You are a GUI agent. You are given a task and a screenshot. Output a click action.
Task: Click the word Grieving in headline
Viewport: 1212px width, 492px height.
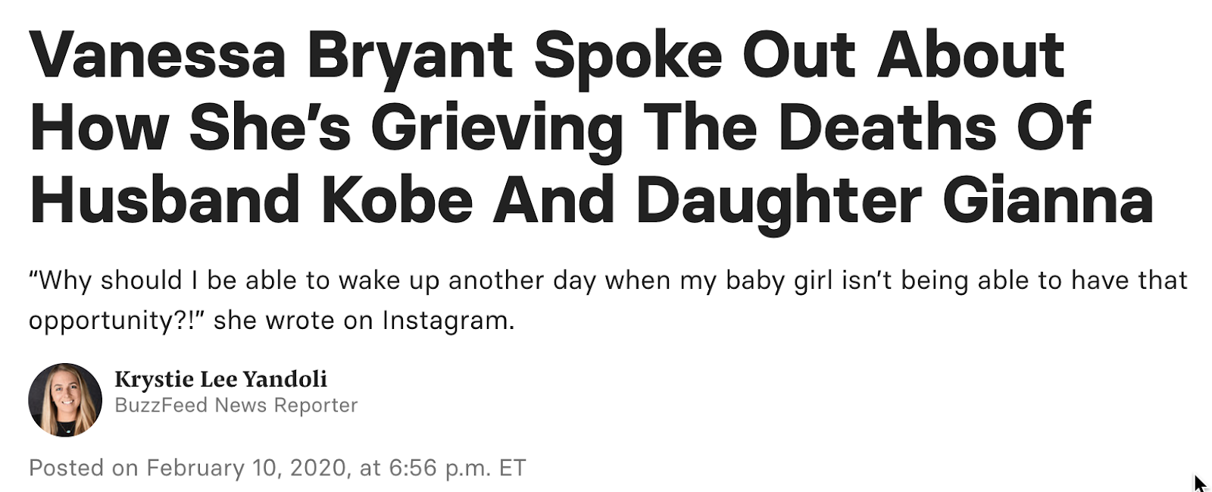[495, 128]
